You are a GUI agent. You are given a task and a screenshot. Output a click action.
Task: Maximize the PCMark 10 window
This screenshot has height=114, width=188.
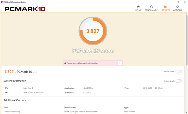(x=179, y=2)
